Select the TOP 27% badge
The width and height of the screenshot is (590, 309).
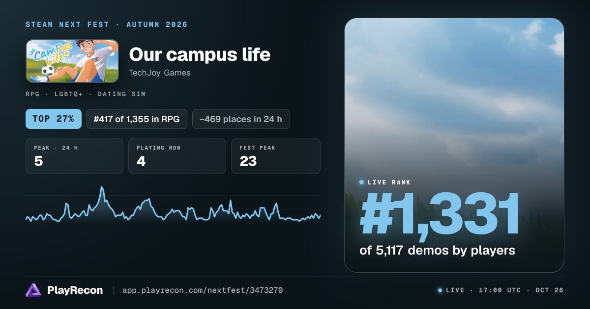click(54, 119)
